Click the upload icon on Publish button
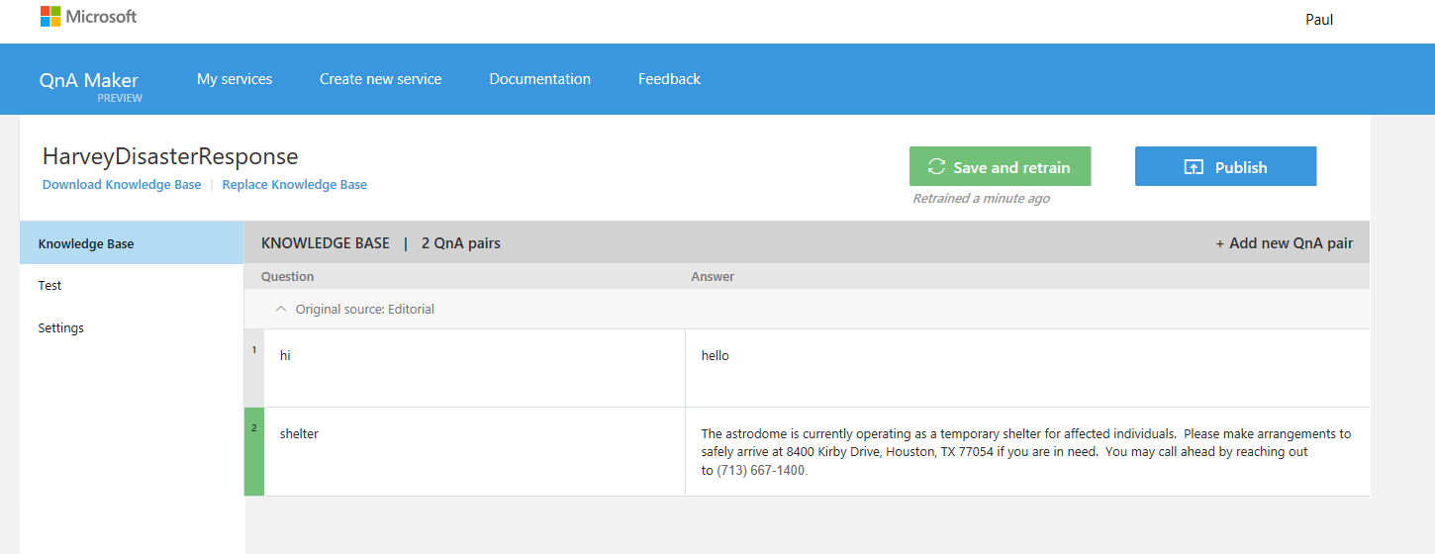Viewport: 1435px width, 554px height. pyautogui.click(x=1194, y=167)
